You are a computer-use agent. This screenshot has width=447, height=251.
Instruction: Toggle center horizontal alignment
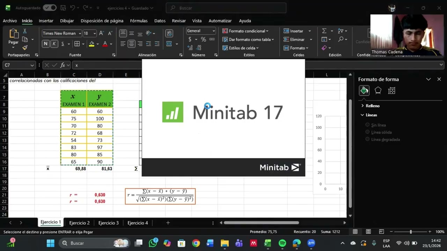click(131, 44)
